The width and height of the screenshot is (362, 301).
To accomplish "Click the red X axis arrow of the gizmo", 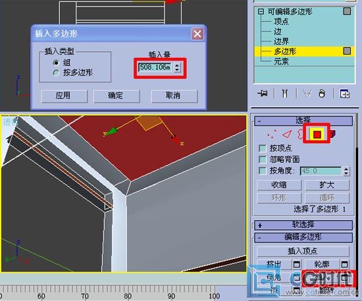I will (175, 139).
